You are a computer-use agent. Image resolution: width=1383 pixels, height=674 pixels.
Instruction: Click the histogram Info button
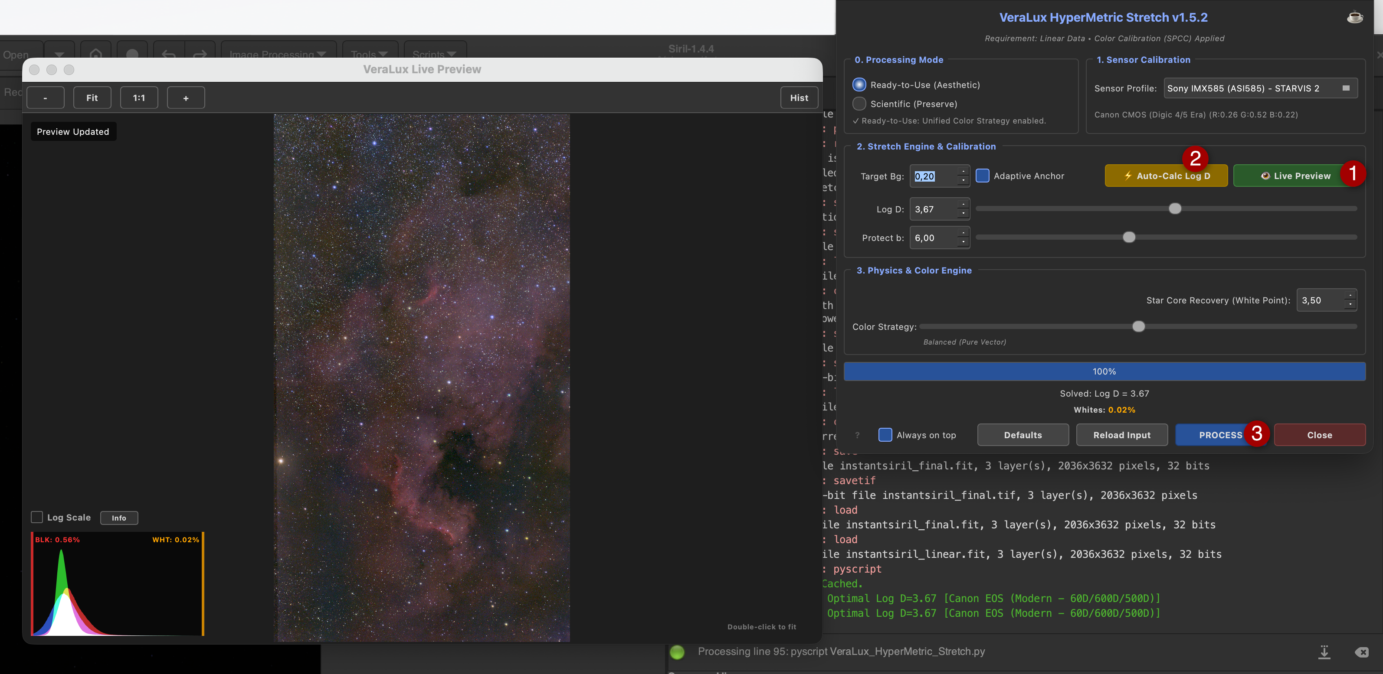pos(119,518)
